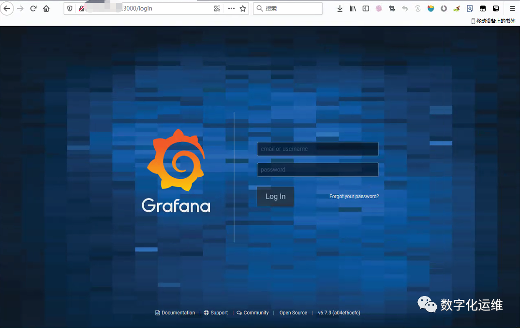Screen dimensions: 520x328
Task: Open page actions three-dot menu
Action: coord(231,9)
